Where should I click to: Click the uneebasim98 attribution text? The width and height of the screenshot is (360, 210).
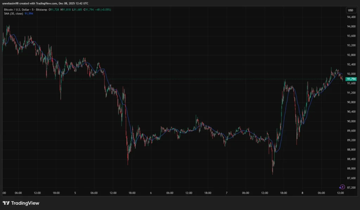point(11,3)
